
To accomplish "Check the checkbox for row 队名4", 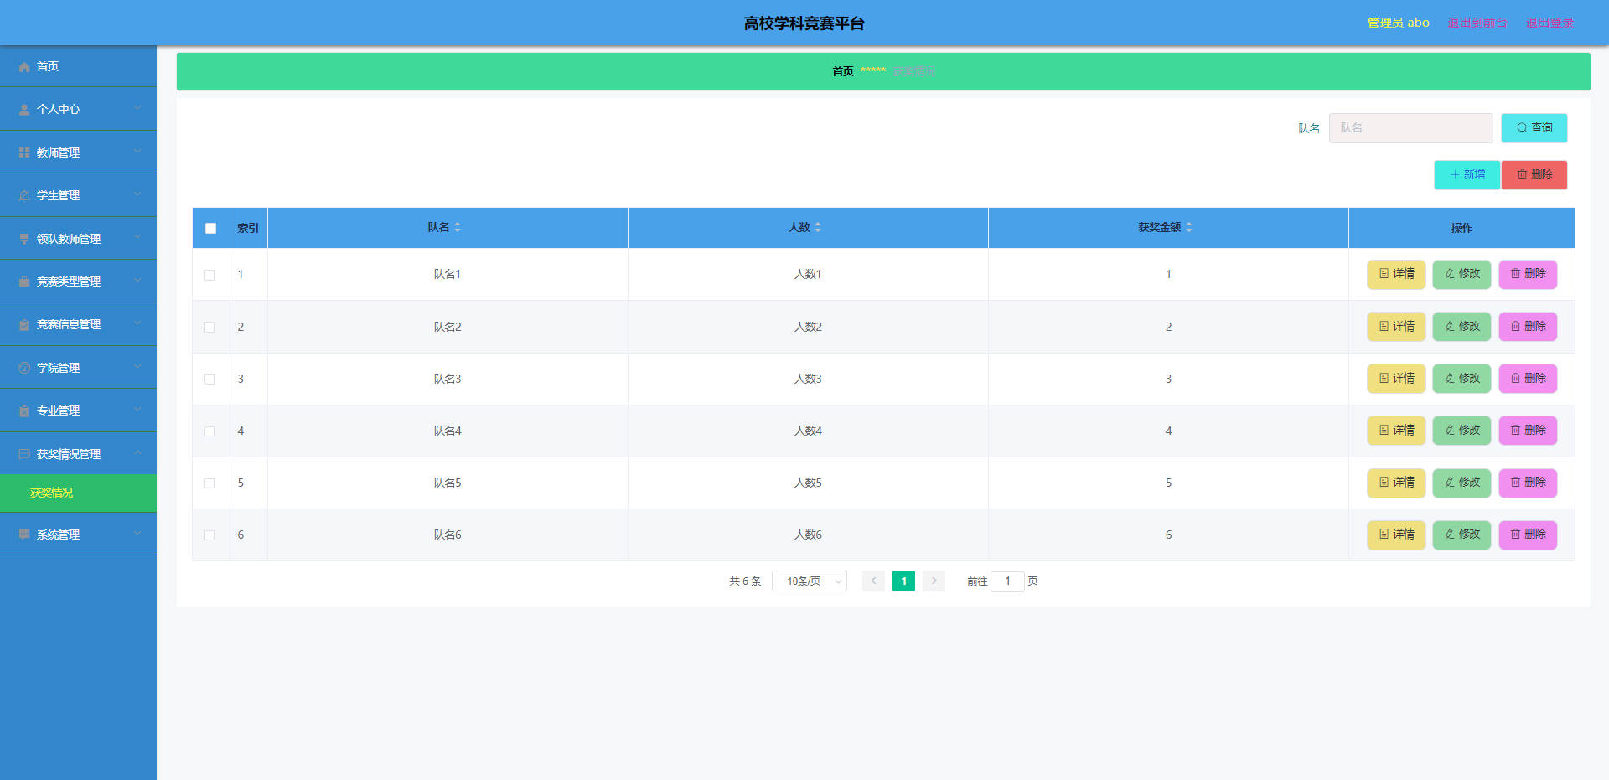I will coord(210,431).
